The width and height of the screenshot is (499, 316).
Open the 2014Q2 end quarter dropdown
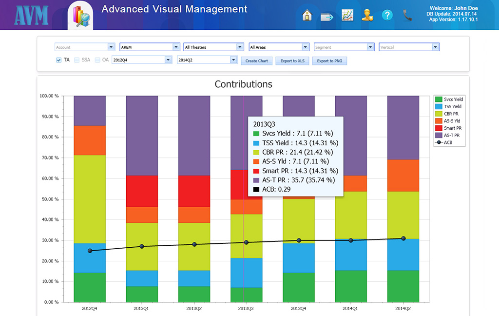pyautogui.click(x=233, y=60)
